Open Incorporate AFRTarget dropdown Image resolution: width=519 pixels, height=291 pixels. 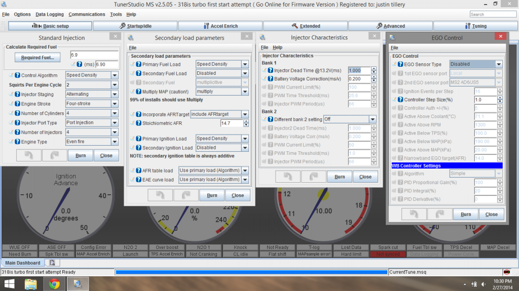[245, 114]
